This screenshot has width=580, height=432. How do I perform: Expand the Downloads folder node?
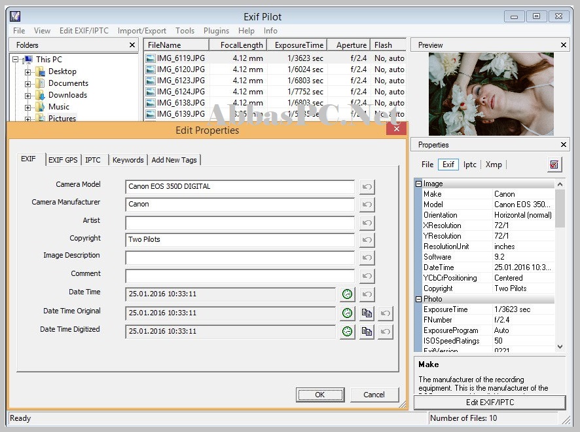click(x=27, y=96)
